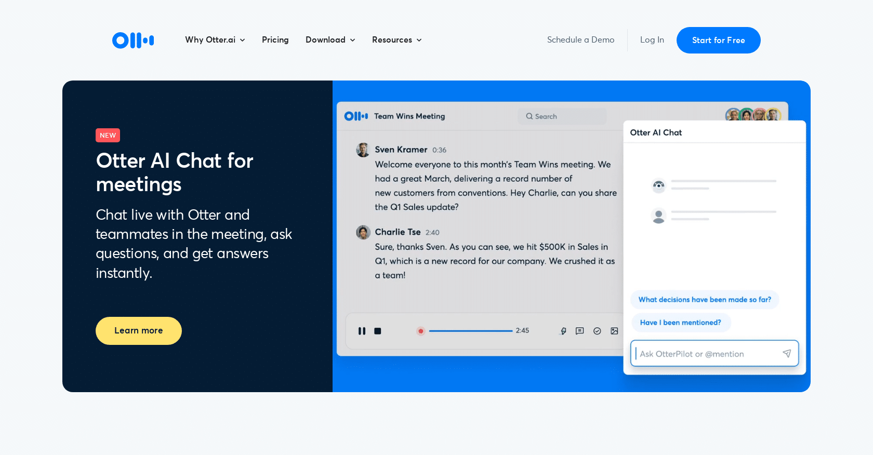The height and width of the screenshot is (455, 873).
Task: Open the comment icon in player bar
Action: coord(580,331)
